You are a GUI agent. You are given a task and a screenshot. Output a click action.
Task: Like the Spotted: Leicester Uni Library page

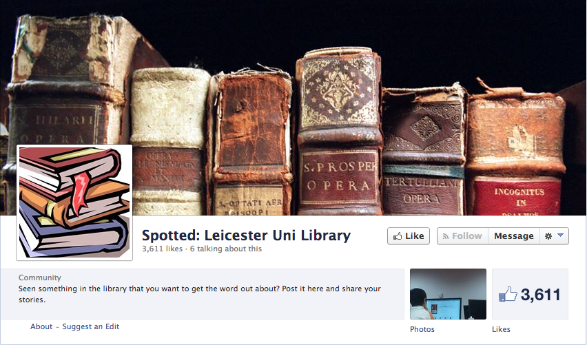pos(409,236)
